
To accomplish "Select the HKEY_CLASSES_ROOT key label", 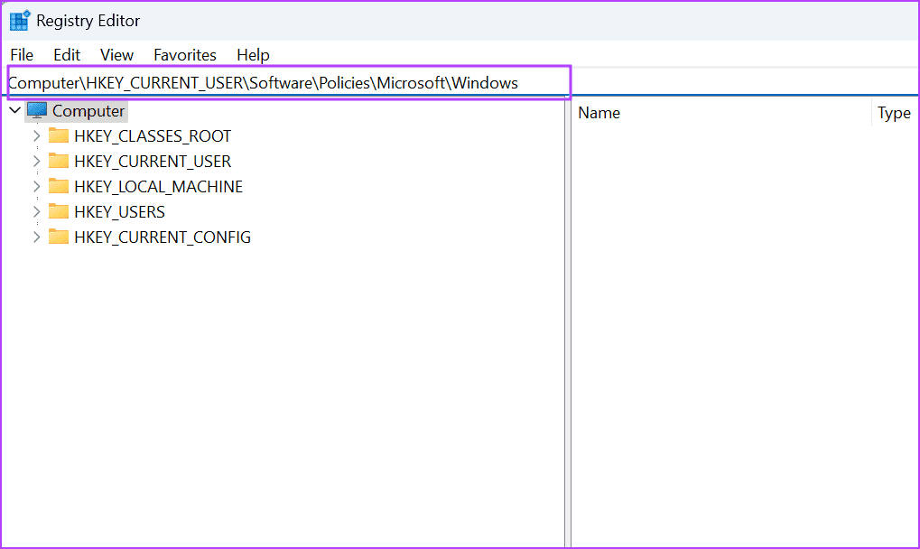I will click(153, 136).
